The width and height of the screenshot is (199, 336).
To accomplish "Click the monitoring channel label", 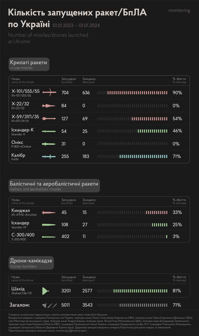I will point(179,10).
